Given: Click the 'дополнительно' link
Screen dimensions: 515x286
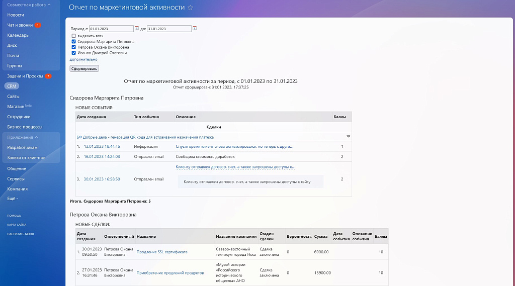Looking at the screenshot, I should coord(83,59).
